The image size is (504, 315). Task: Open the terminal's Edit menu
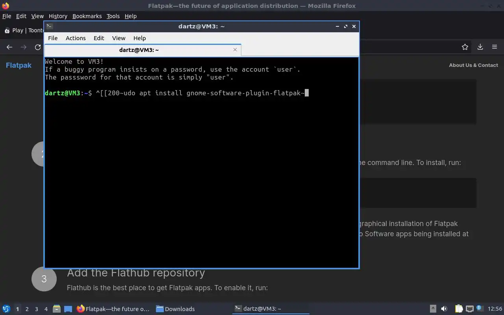pos(99,38)
